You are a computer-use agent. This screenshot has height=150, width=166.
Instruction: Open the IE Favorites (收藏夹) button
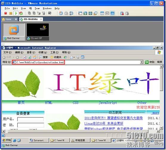tap(56, 57)
